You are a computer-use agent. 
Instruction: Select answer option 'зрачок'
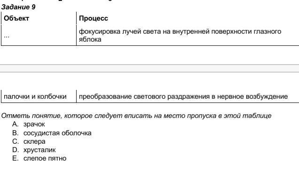(34, 124)
